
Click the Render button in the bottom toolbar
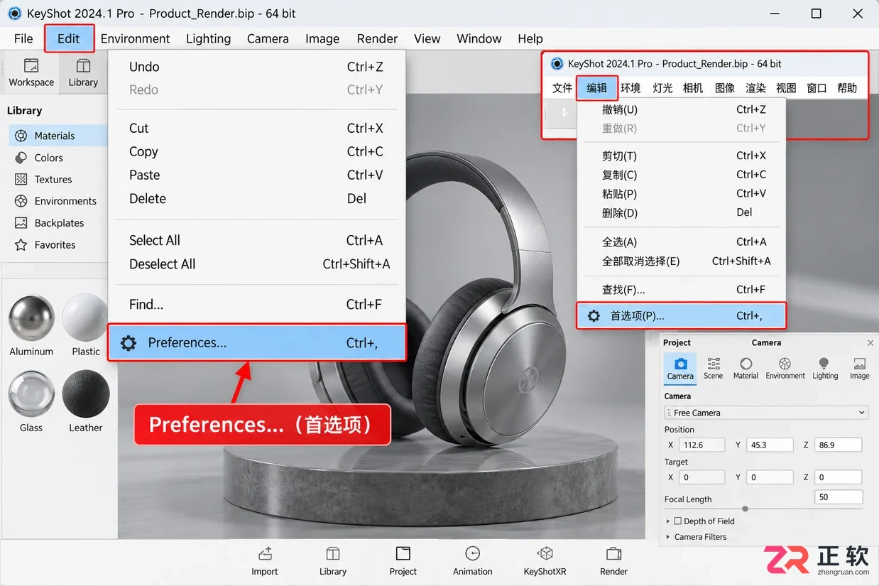pyautogui.click(x=614, y=561)
